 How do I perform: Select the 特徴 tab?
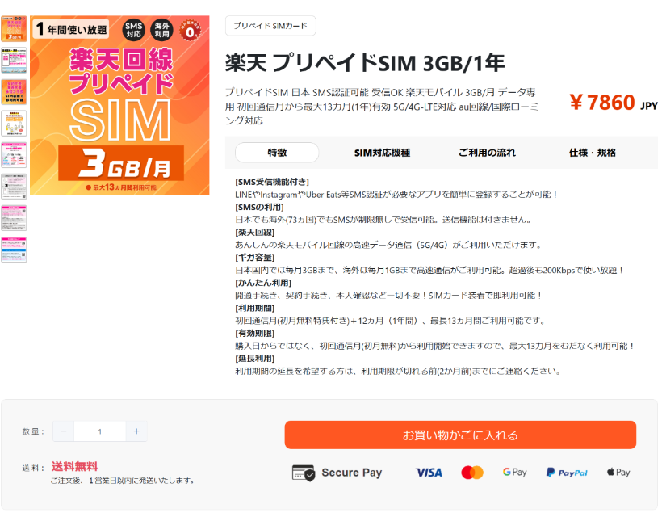(x=277, y=153)
